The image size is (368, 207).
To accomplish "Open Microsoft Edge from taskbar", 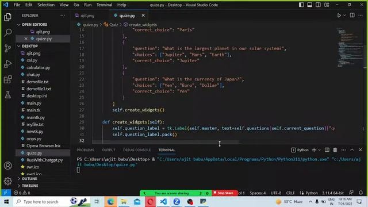I will (110, 202).
